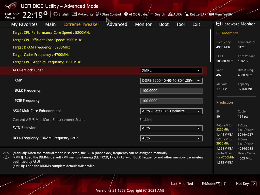Click Target CPU Performance Core Speed text
This screenshot has height=195, width=260.
51,32
